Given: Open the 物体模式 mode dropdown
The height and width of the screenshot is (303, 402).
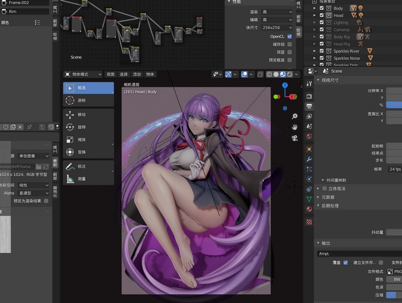Looking at the screenshot, I should click(x=83, y=75).
